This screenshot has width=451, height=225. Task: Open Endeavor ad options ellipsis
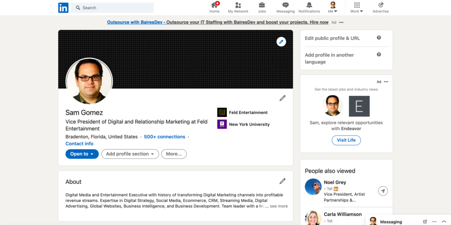tap(386, 82)
